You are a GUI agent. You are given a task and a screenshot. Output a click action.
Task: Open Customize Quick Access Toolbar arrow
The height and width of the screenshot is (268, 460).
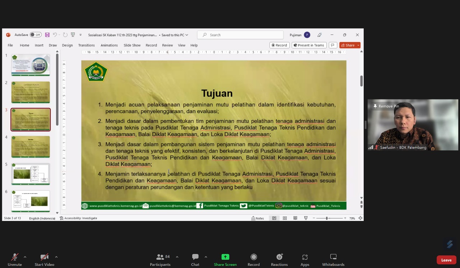[x=80, y=35]
